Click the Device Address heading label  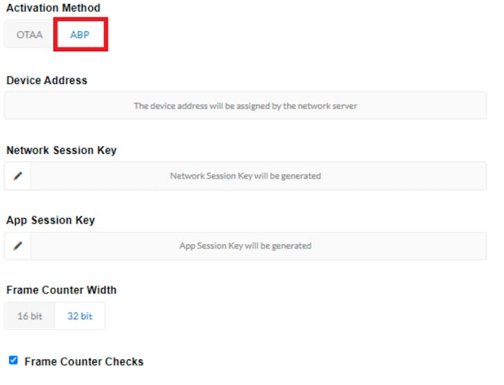click(x=47, y=80)
